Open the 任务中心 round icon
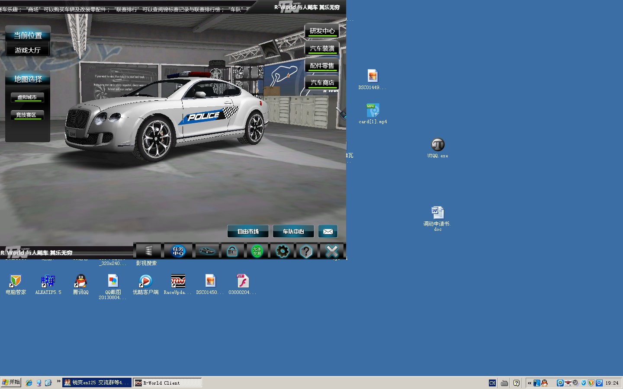Screen dimensions: 623x389 click(x=178, y=251)
